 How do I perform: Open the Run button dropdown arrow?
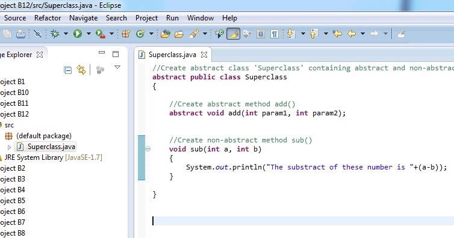pos(89,34)
